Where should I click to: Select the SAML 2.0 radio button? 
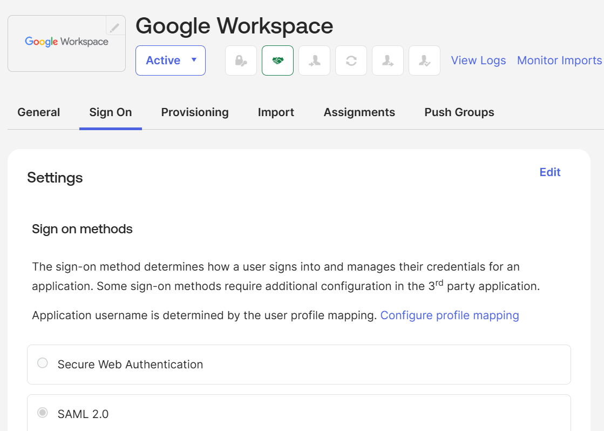click(x=43, y=413)
